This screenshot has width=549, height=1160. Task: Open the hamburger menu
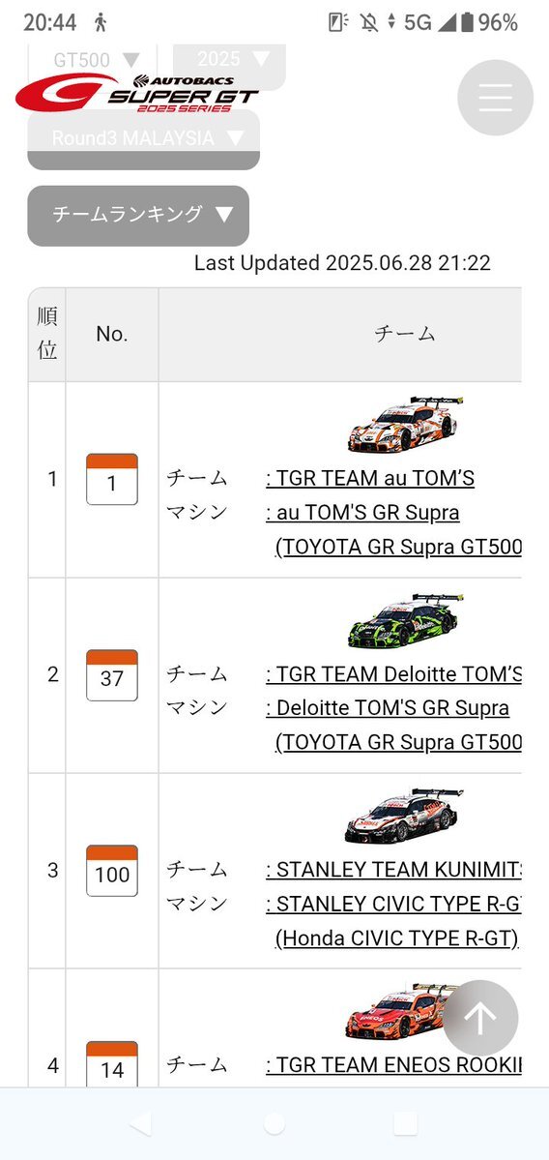click(495, 98)
